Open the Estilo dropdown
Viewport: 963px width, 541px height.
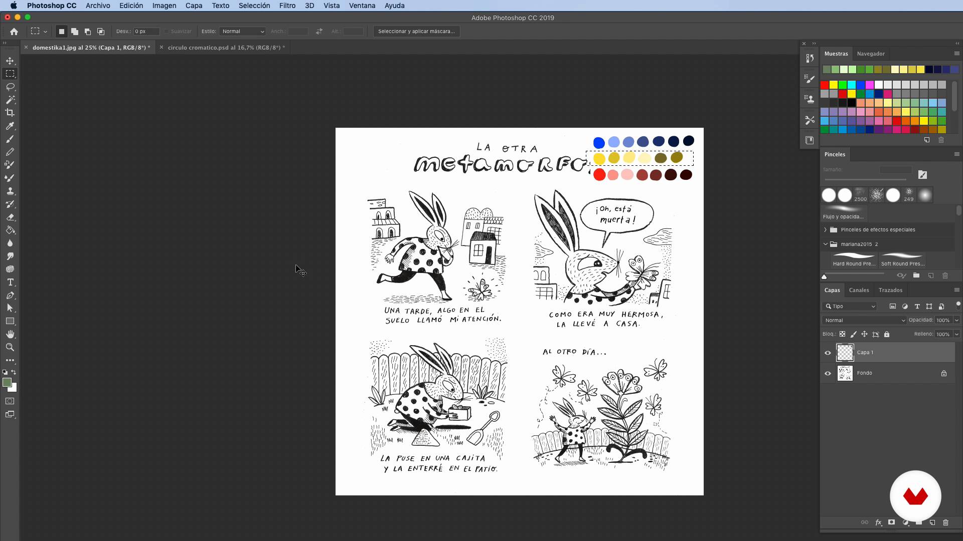coord(243,31)
